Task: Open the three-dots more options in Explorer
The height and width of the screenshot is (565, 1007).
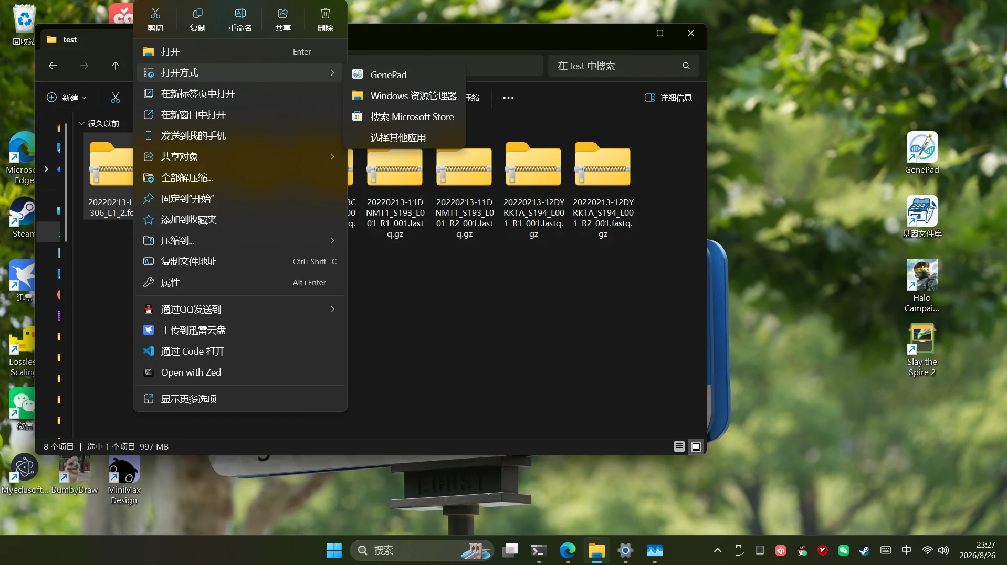Action: point(508,98)
